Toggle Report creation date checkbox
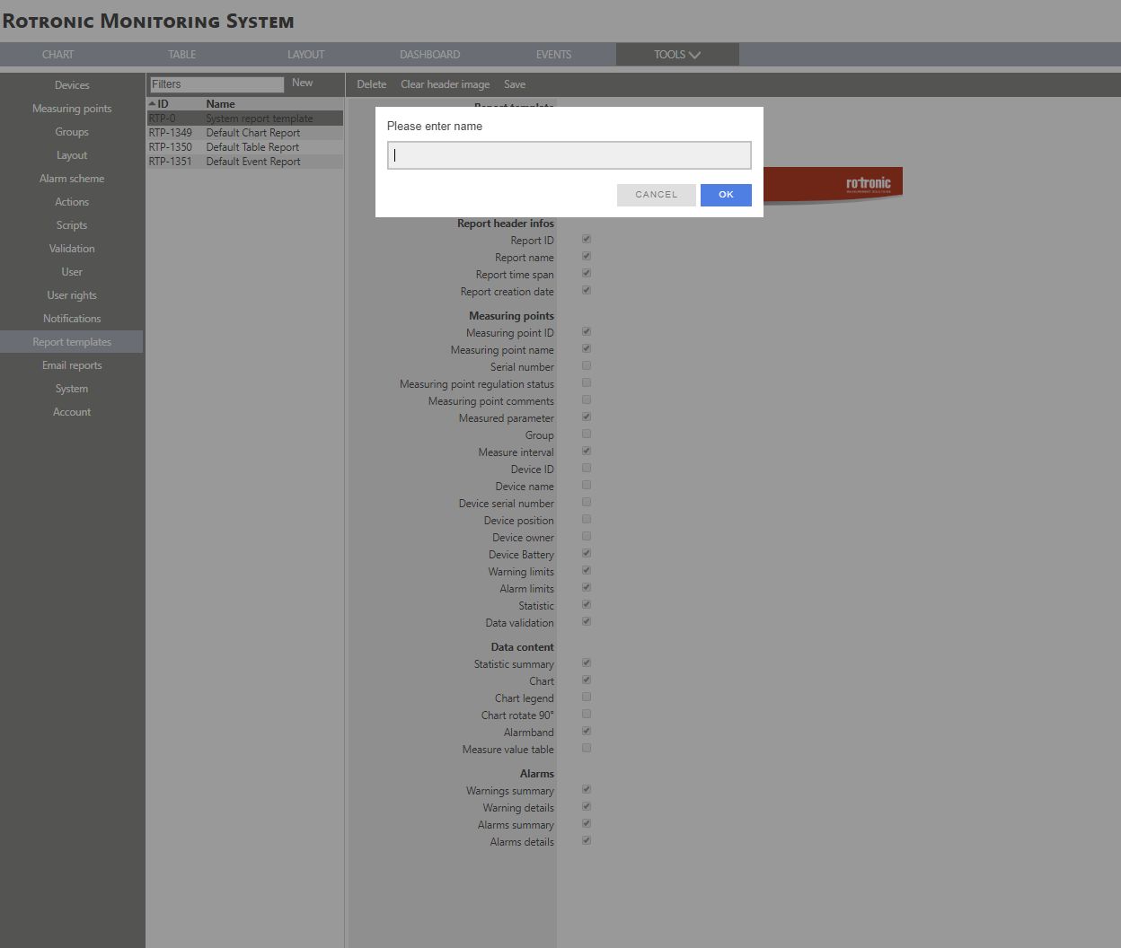 coord(587,291)
